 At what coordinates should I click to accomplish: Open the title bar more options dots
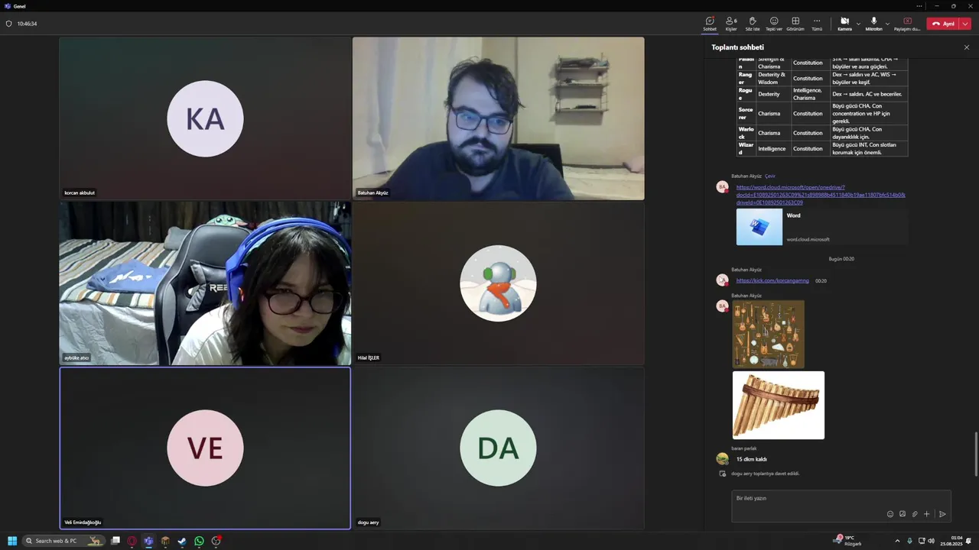pos(919,6)
